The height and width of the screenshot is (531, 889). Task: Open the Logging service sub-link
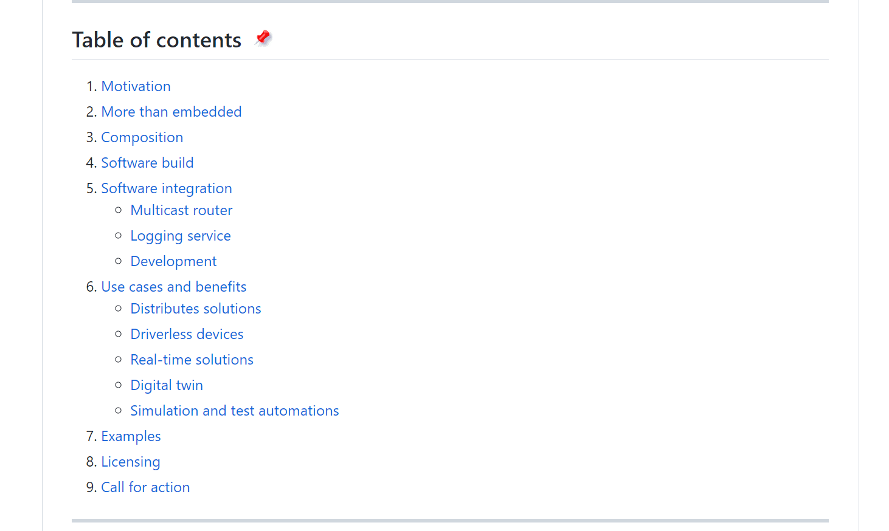point(181,236)
